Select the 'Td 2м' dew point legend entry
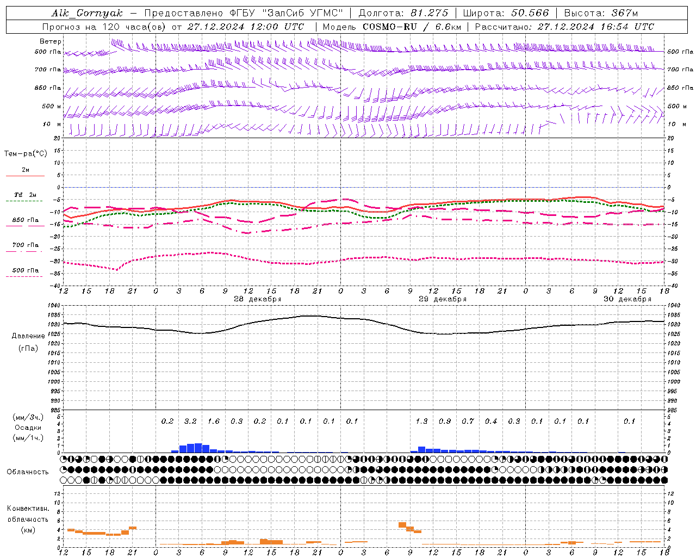The width and height of the screenshot is (696, 557). pyautogui.click(x=26, y=195)
